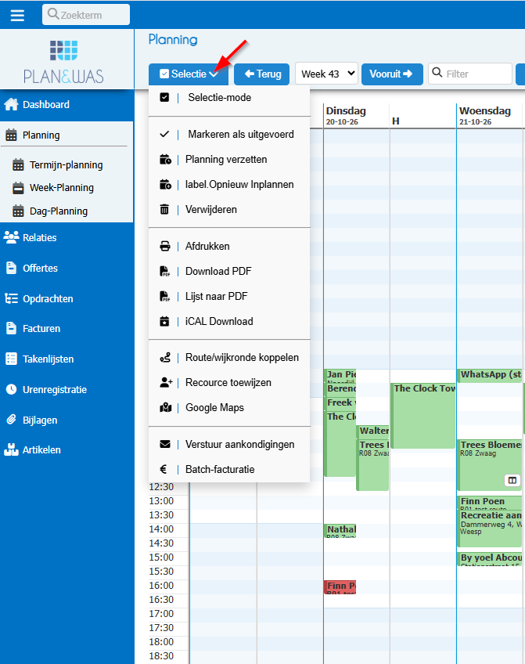The image size is (525, 664).
Task: Open By yoel Abcou appointment
Action: (490, 559)
